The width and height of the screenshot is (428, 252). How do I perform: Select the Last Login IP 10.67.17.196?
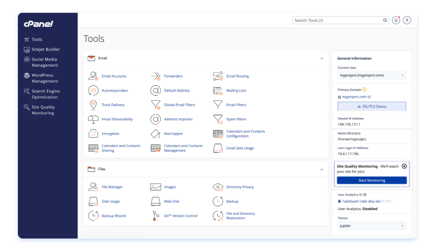(x=348, y=154)
